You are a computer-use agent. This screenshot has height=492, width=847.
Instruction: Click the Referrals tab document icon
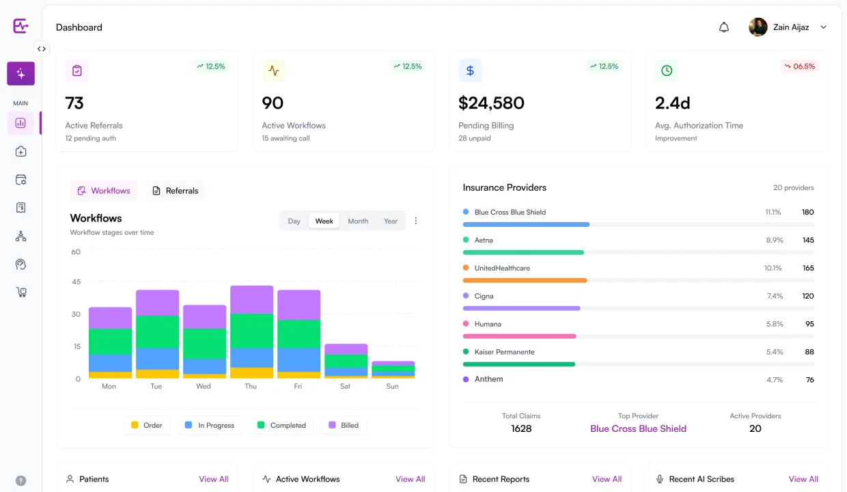[x=156, y=191]
